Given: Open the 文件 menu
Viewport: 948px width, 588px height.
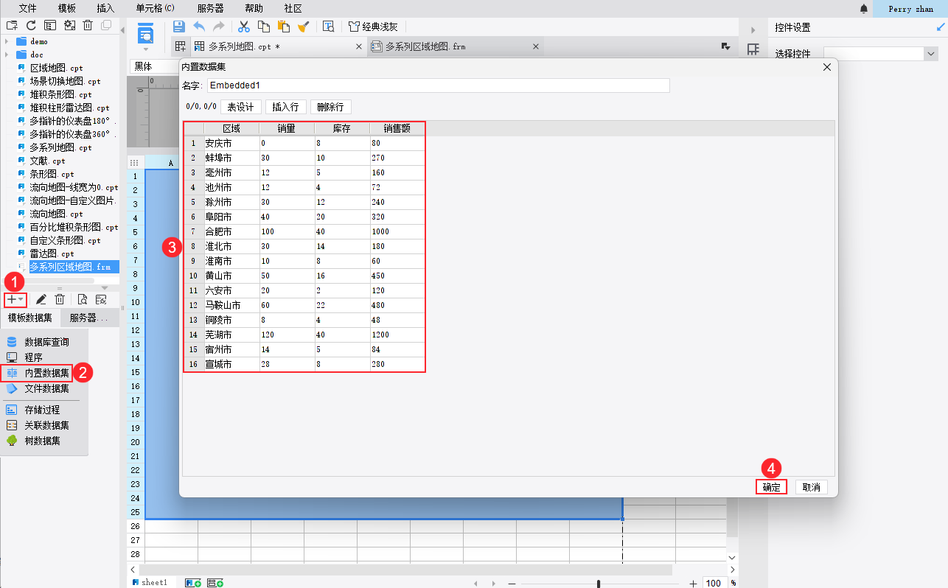Looking at the screenshot, I should 27,8.
